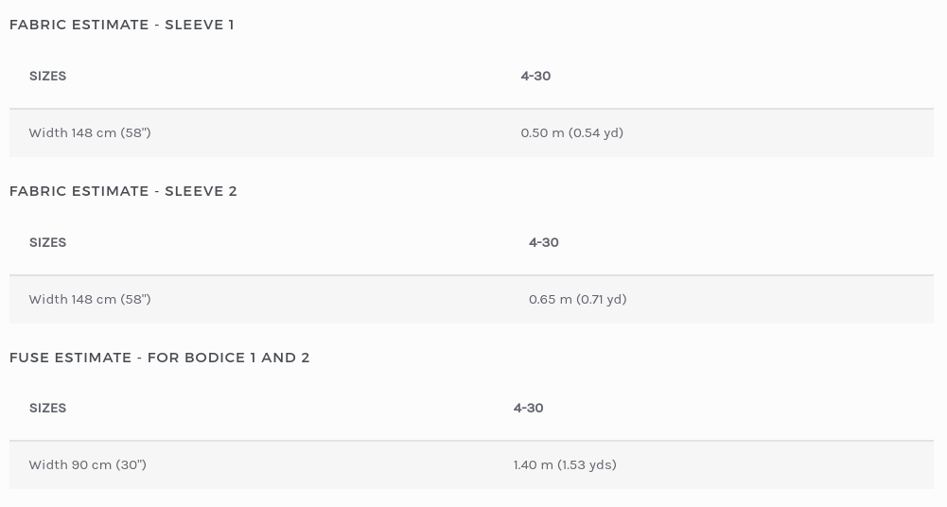The width and height of the screenshot is (947, 507).
Task: Select Width 148 cm label under Sleeve 1
Action: pos(90,132)
